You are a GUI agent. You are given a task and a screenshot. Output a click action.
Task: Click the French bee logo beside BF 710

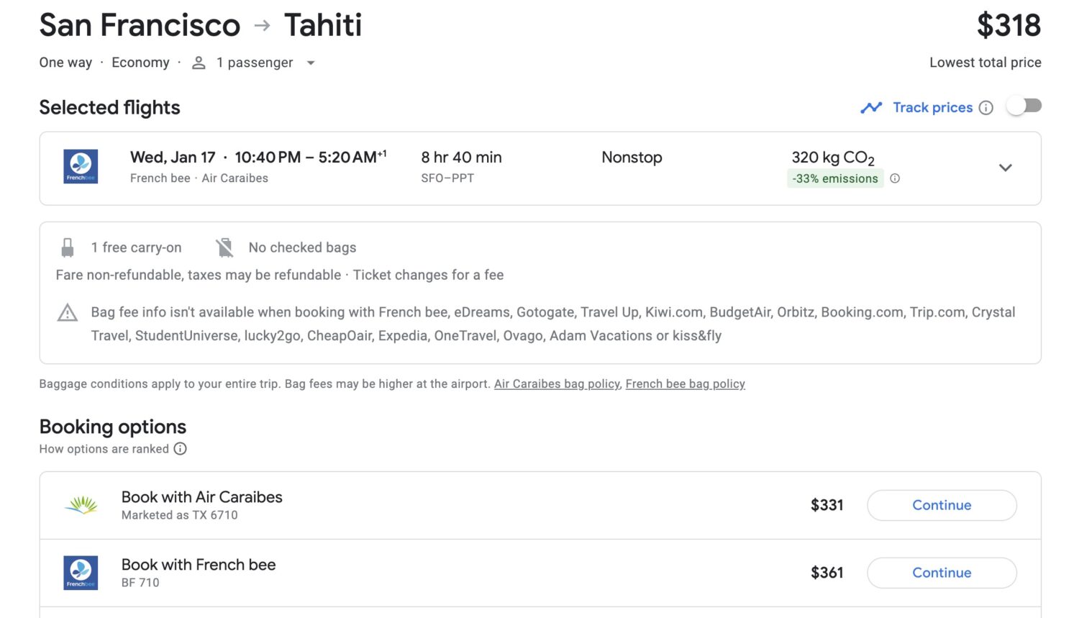click(x=80, y=572)
